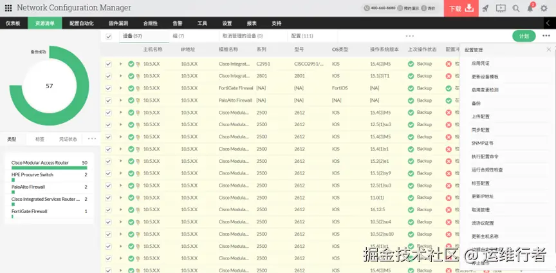This screenshot has width=556, height=273.
Task: Uncheck the 15.2(2)e1 row checkbox
Action: [109, 161]
